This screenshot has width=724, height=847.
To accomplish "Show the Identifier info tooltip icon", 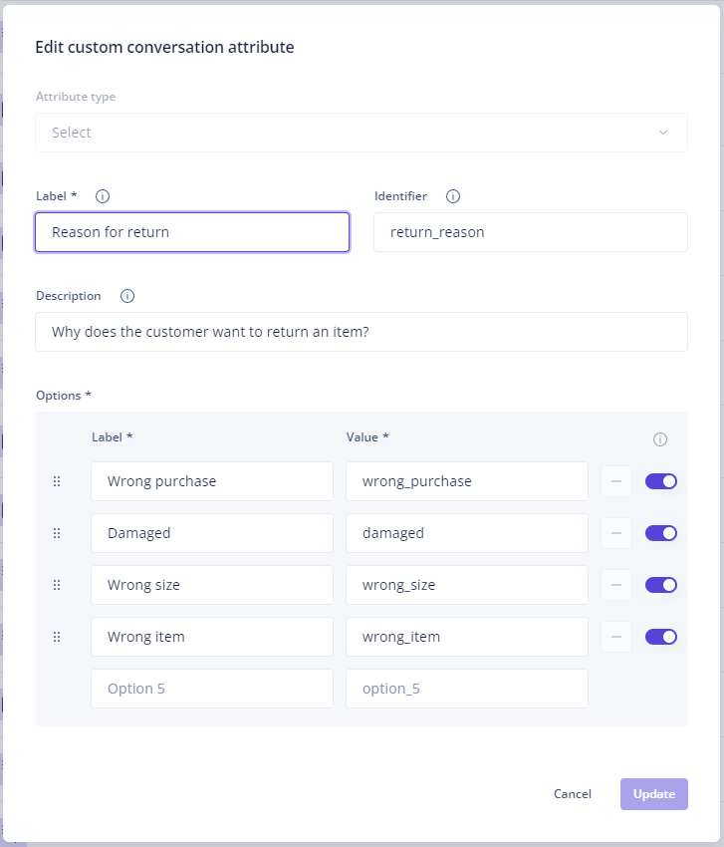I will click(453, 196).
